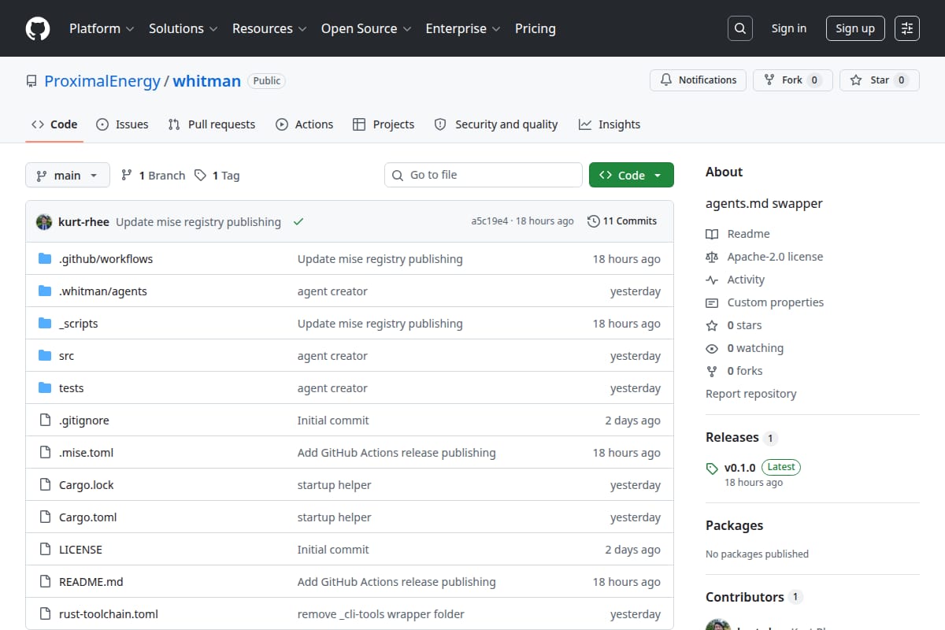Click the .gitignore file icon
Screen dimensions: 945x630
(x=45, y=421)
